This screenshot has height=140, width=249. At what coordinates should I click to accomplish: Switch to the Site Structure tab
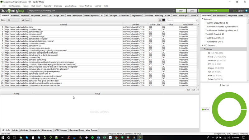click(x=219, y=16)
